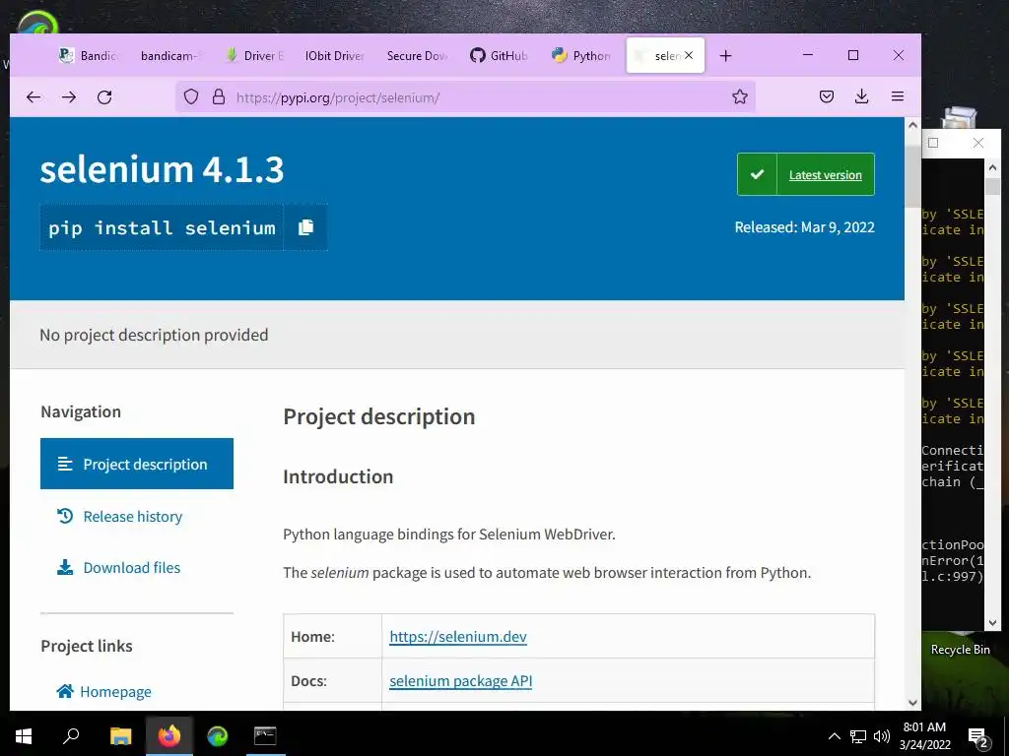1009x756 pixels.
Task: Open the network status tray icon
Action: click(858, 736)
